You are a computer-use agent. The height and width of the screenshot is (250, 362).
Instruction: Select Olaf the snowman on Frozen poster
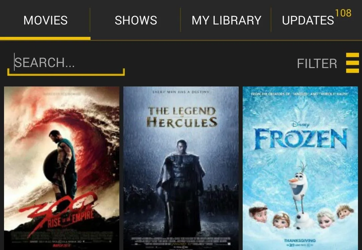(x=299, y=196)
